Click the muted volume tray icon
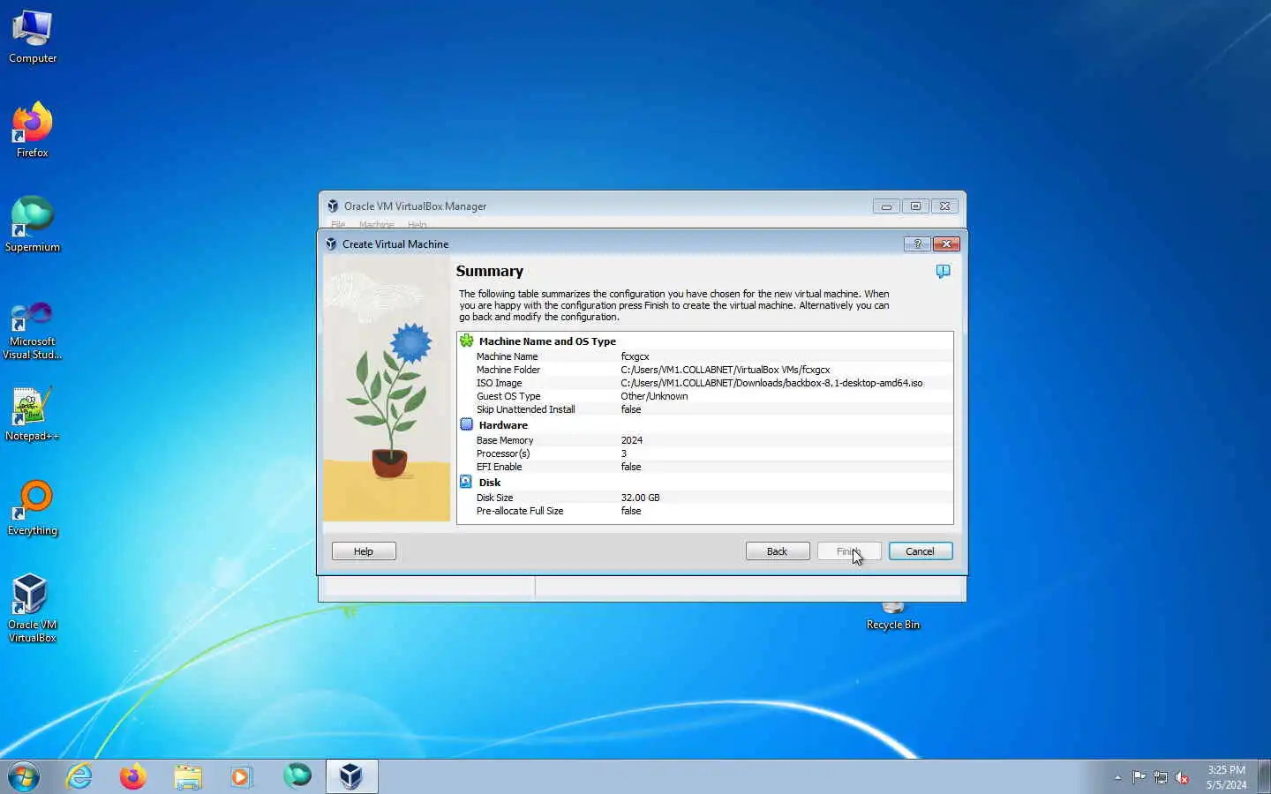 [x=1183, y=777]
